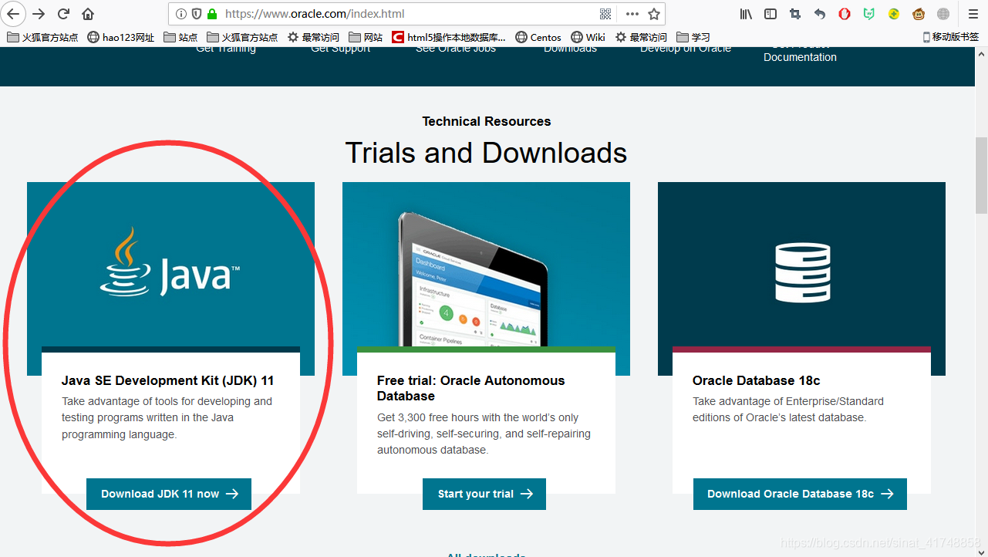Click Java SE Development Kit (JDK) 11 heading
Viewport: 988px width, 557px height.
coord(167,380)
